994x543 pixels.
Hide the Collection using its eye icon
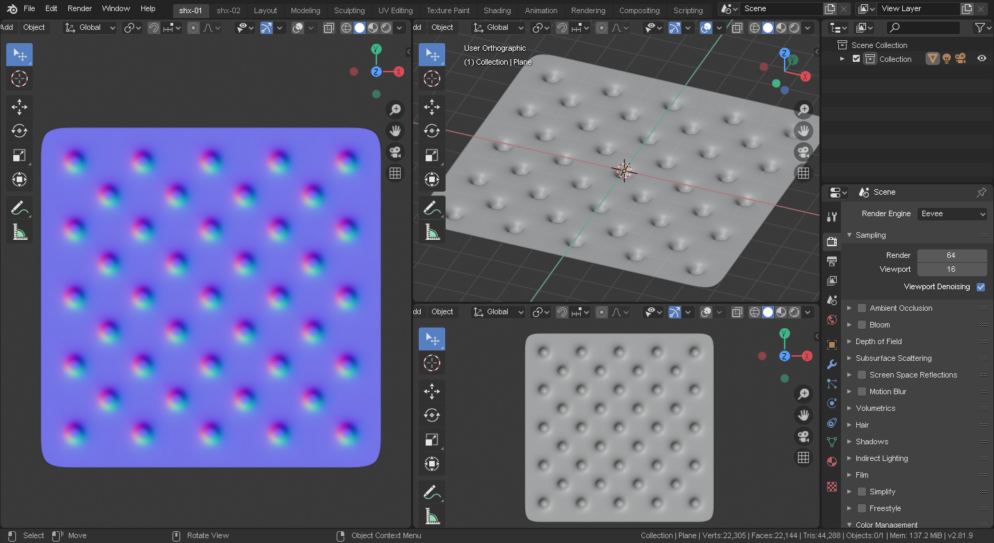tap(981, 59)
